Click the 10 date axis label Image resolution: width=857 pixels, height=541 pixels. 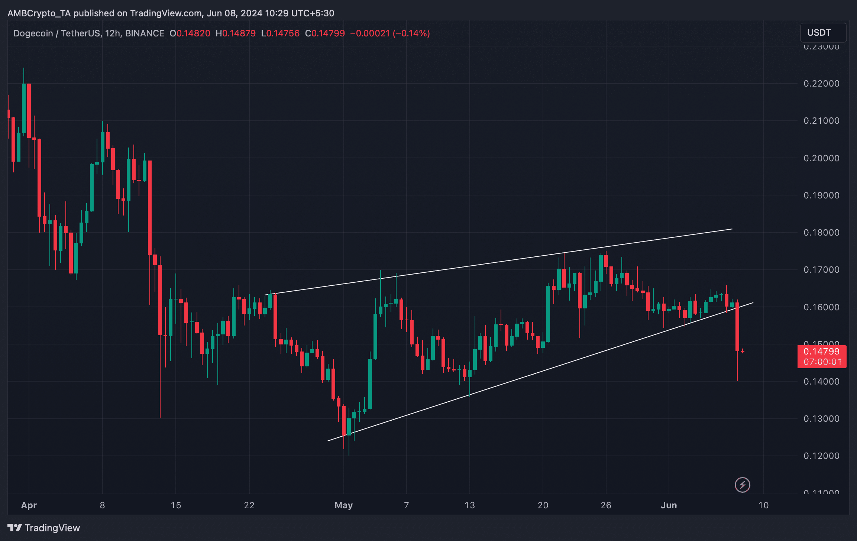click(763, 505)
